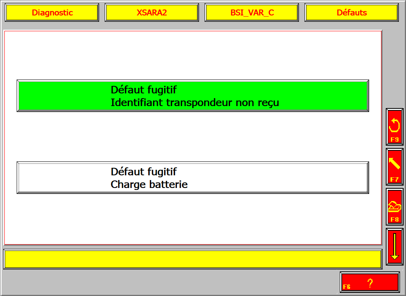Open help with the F6 question mark button
This screenshot has width=406, height=296.
click(x=370, y=282)
